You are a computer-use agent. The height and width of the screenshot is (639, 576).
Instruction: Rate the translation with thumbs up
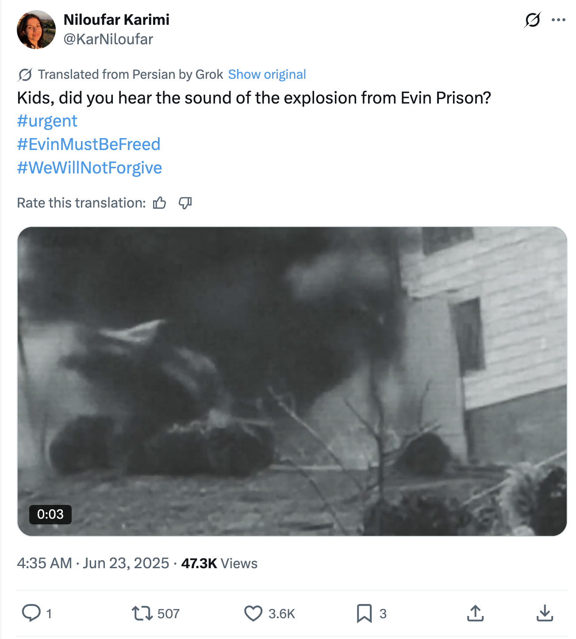click(x=159, y=203)
